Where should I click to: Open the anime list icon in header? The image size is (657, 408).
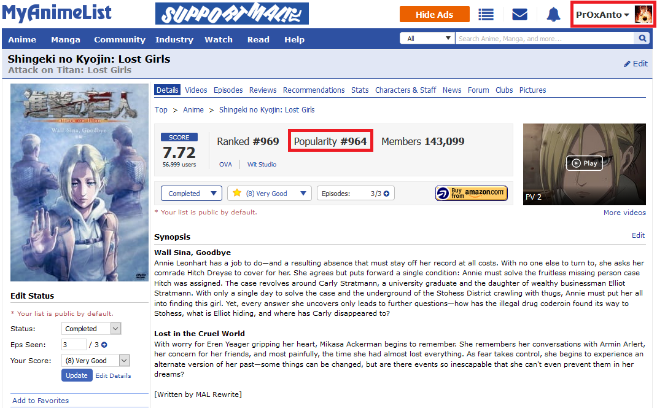coord(486,15)
